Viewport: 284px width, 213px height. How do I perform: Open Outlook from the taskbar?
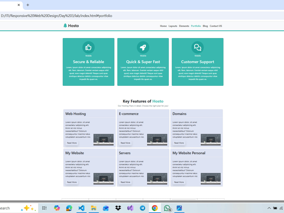pos(106,208)
